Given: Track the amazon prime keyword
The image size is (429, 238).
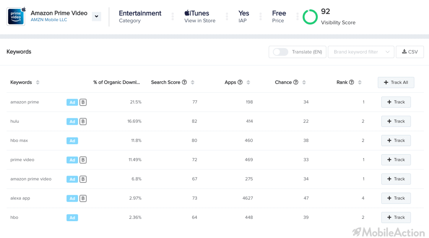Looking at the screenshot, I should coord(396,102).
